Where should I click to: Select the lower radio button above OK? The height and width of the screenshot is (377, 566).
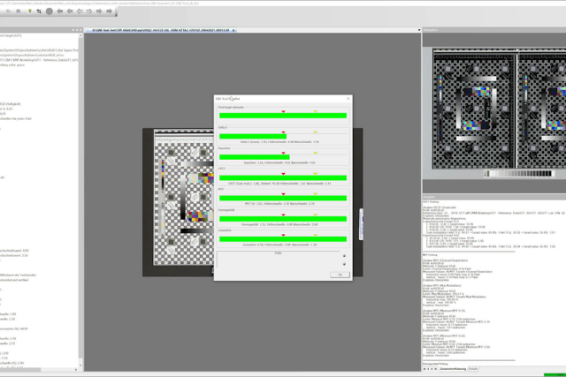tap(344, 263)
